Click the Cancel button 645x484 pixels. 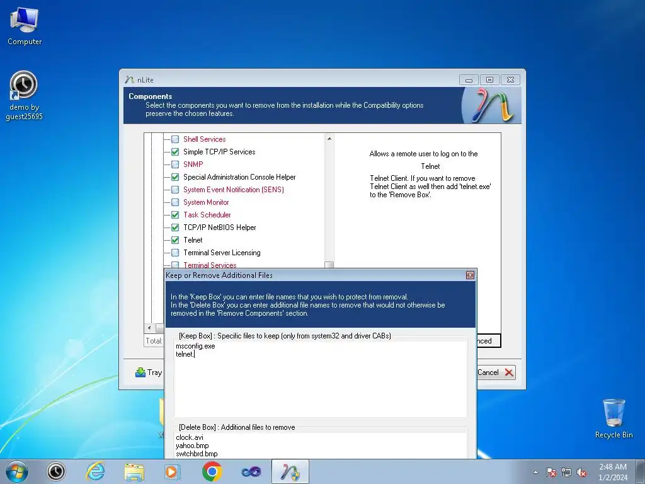tap(496, 372)
